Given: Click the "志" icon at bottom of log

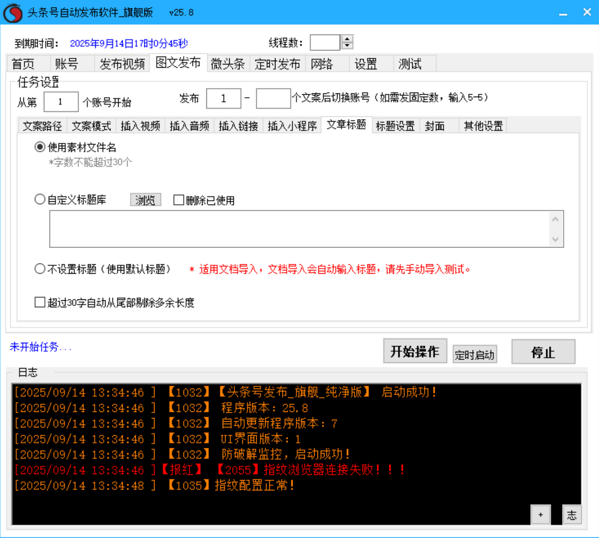Looking at the screenshot, I should 572,514.
